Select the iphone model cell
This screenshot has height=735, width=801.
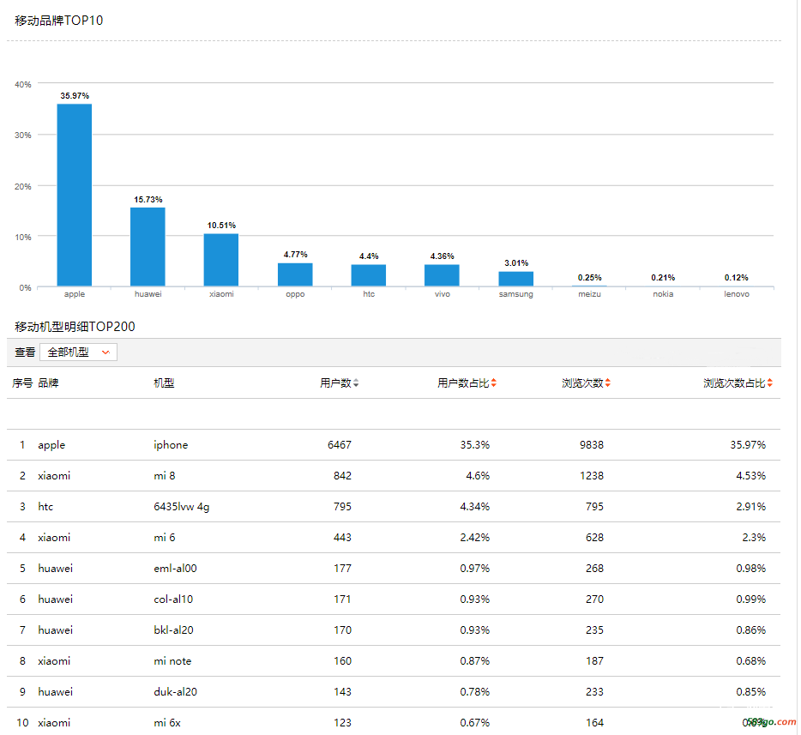(171, 445)
